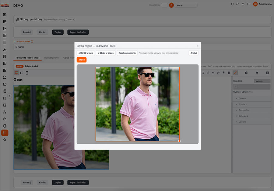Viewport: 274px width, 191px height.
Task: Switch to tablet device preview
Action: pos(22,73)
